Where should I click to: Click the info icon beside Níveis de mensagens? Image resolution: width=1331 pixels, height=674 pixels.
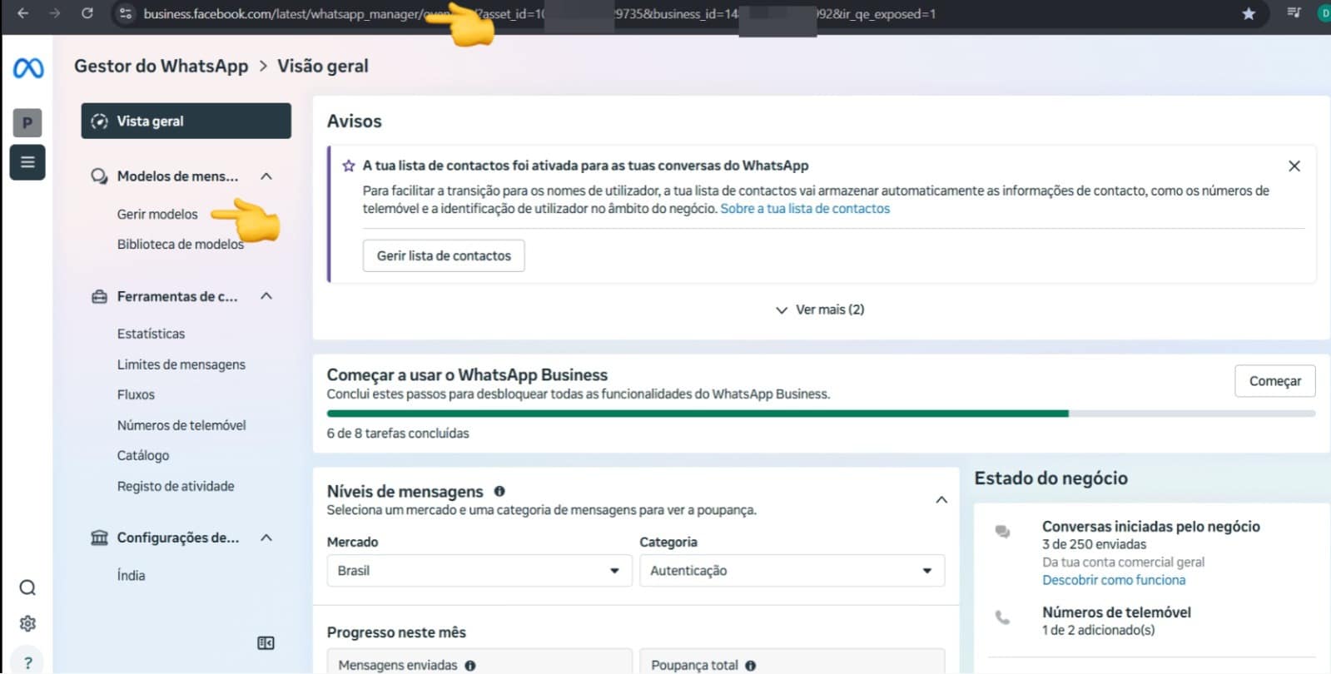point(499,491)
